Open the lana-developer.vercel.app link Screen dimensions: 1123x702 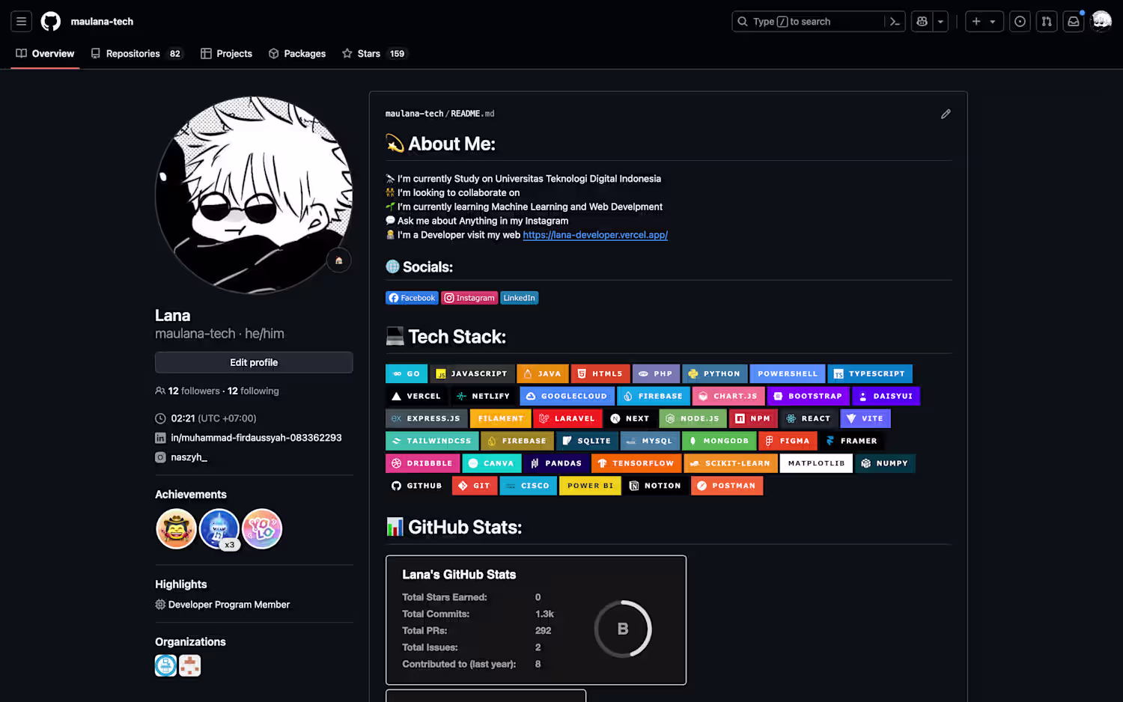595,235
